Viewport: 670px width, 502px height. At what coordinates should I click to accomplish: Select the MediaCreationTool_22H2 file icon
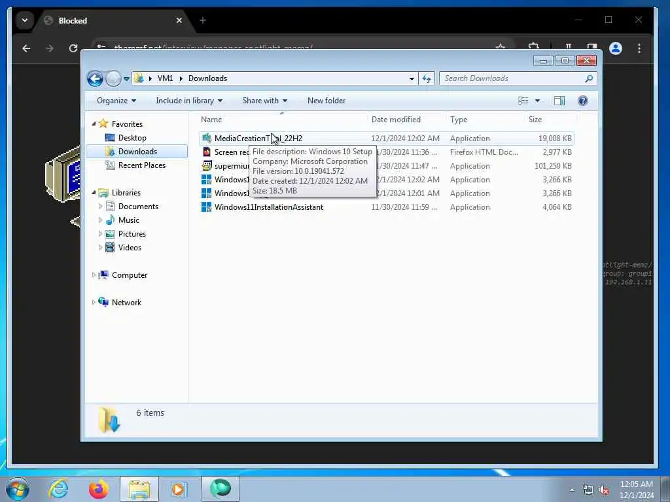click(207, 139)
